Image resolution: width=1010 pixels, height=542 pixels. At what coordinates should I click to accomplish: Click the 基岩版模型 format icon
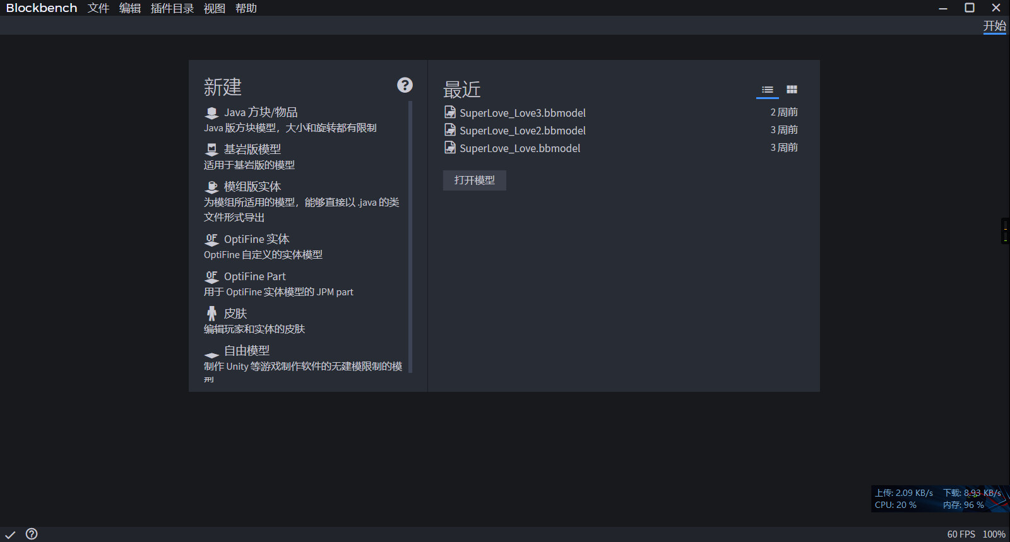[211, 150]
